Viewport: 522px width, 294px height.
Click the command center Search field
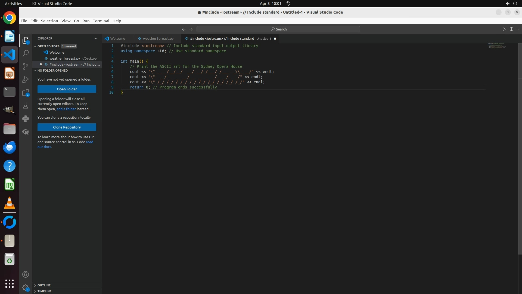278,29
